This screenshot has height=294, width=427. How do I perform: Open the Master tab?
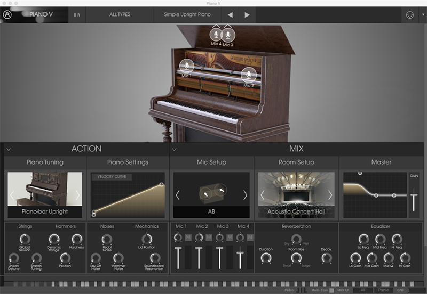tap(381, 162)
